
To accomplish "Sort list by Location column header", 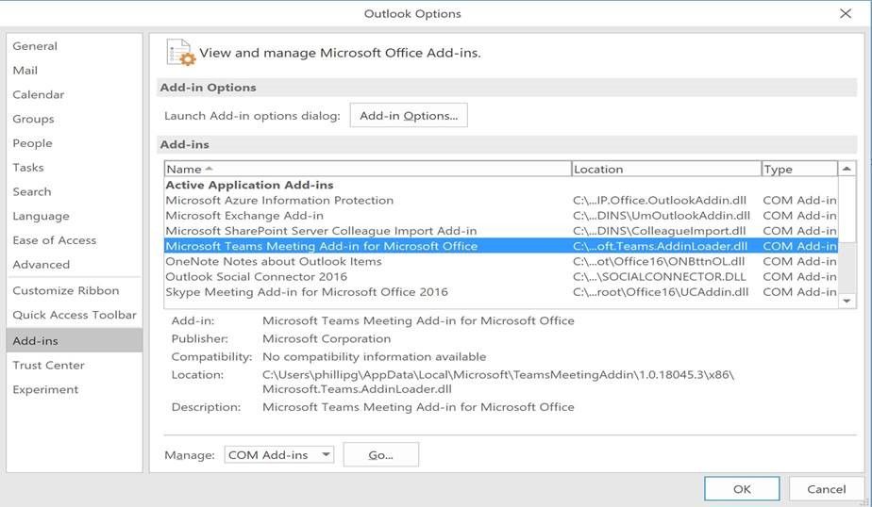I will (x=666, y=169).
